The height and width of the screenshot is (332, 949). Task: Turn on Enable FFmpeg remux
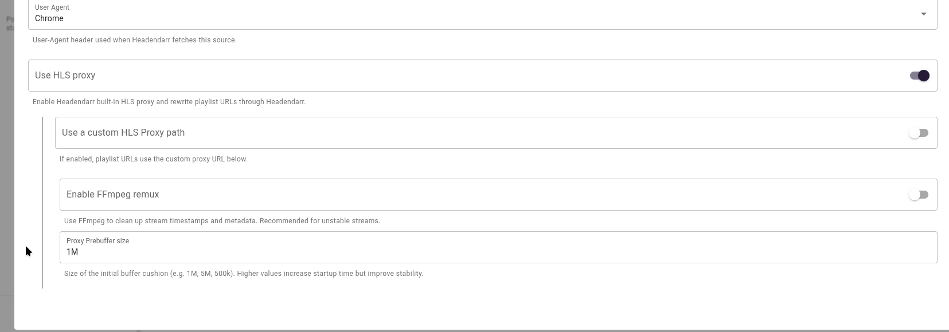(x=919, y=195)
